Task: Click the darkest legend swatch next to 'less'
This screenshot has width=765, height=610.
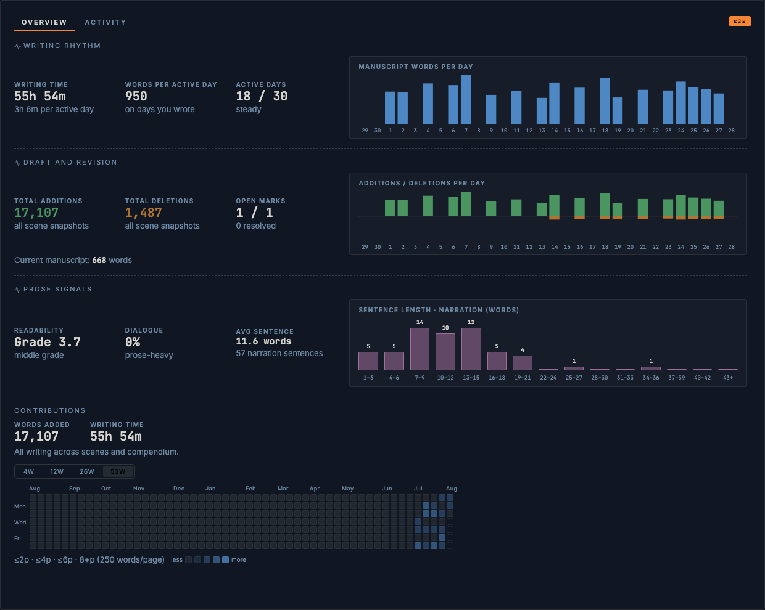Action: pos(189,560)
